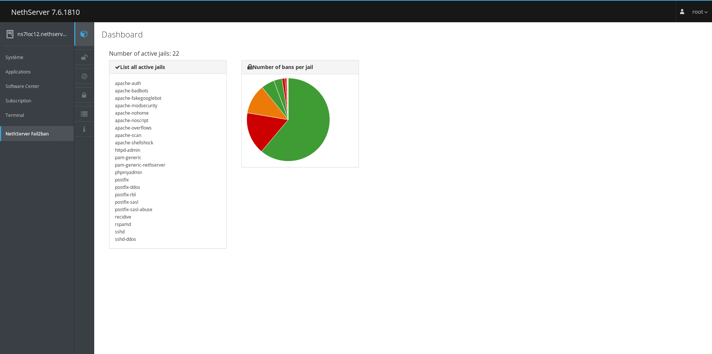This screenshot has height=354, width=712.
Task: Open the @ email icon section
Action: [84, 76]
